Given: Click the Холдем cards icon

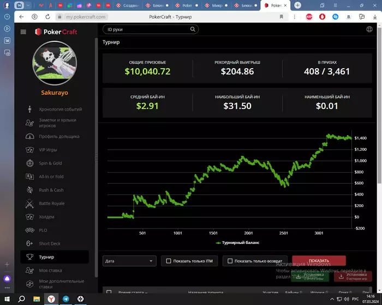Looking at the screenshot, I should [x=29, y=217].
